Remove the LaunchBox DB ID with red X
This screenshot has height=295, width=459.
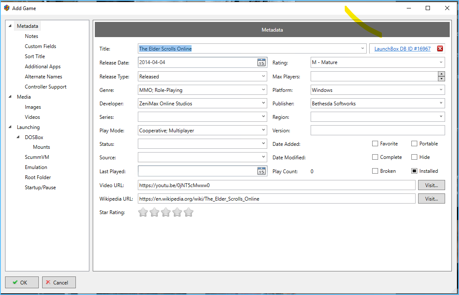click(x=440, y=48)
